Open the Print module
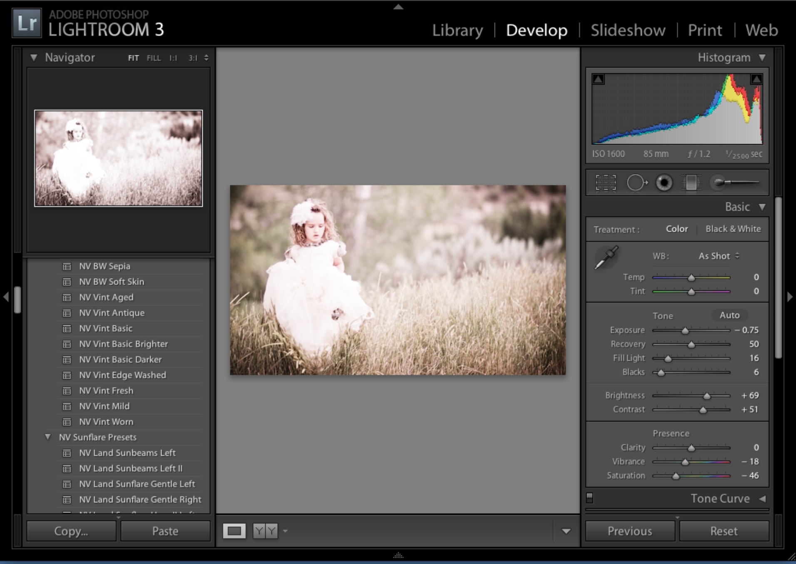Viewport: 796px width, 564px height. pyautogui.click(x=705, y=30)
